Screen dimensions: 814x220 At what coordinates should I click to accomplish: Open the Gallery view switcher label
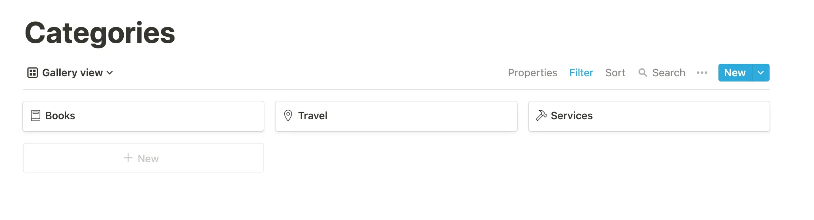[x=72, y=73]
